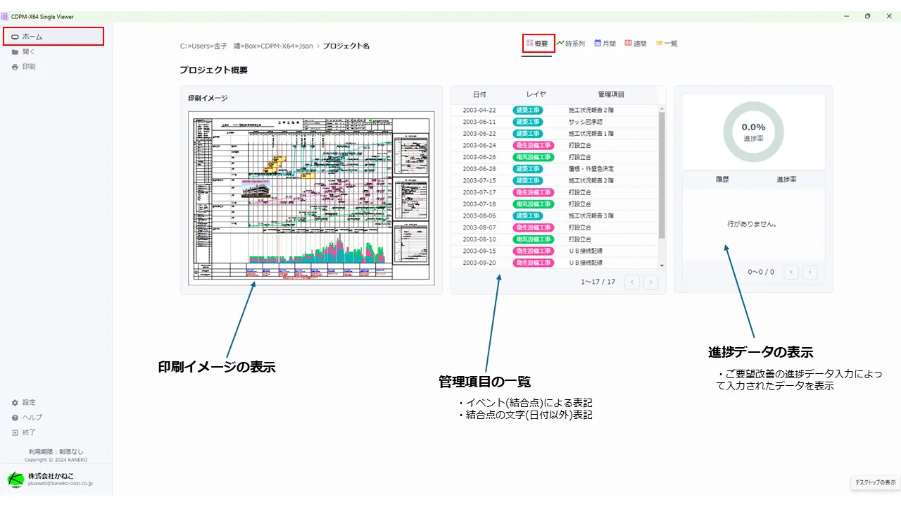The image size is (901, 507).
Task: Click the list icon for 一覧
Action: tap(660, 43)
